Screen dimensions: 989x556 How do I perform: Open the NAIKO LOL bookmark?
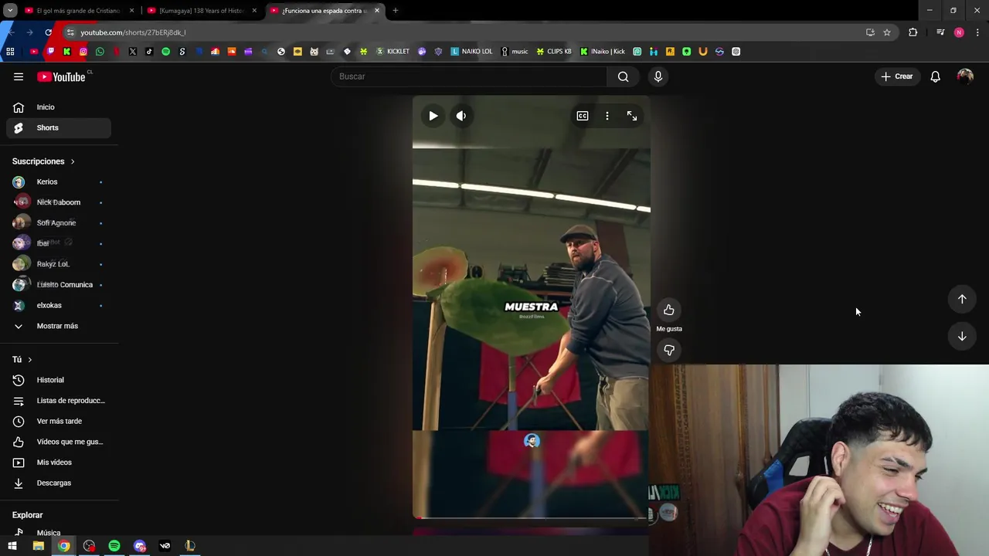pyautogui.click(x=471, y=52)
